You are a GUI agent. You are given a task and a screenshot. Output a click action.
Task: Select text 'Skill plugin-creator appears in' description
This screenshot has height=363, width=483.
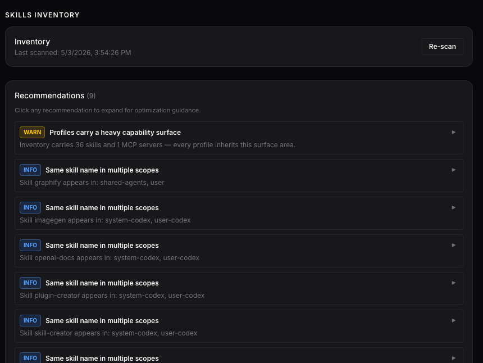[112, 295]
